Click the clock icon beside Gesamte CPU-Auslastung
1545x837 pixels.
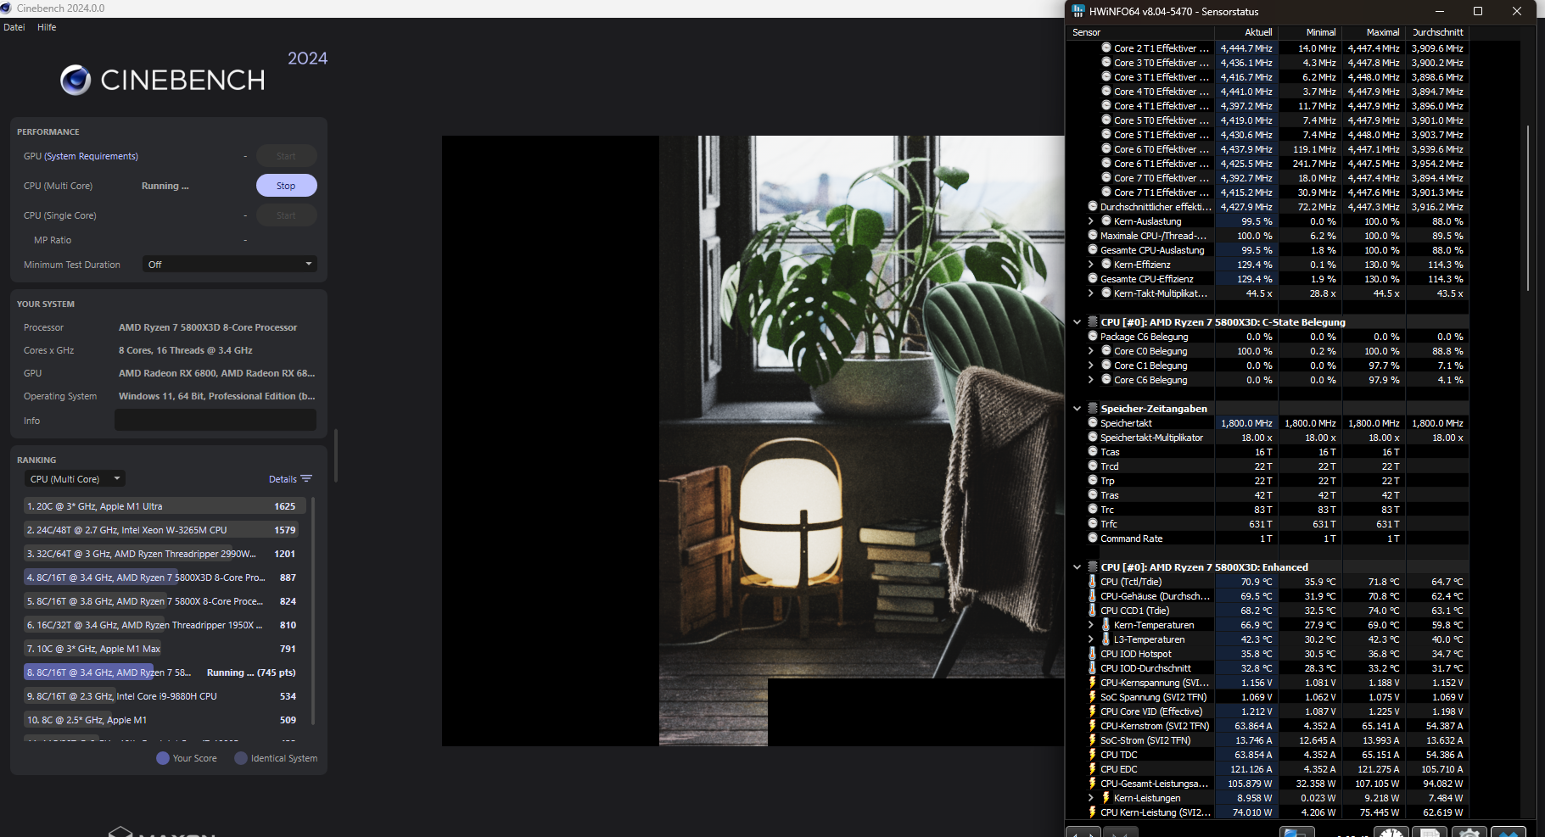(x=1093, y=250)
